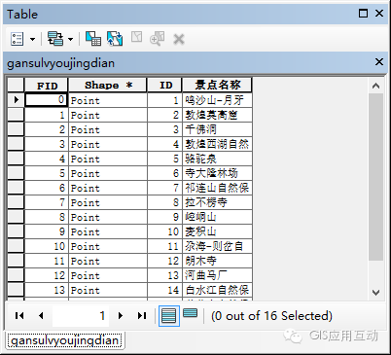This screenshot has height=355, width=391.
Task: Click the vertical scrollbar thumb
Action: coord(375,177)
